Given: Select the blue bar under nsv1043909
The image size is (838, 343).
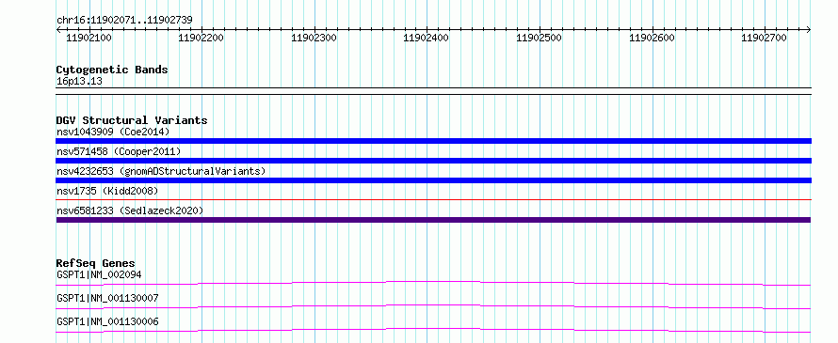Looking at the screenshot, I should (x=433, y=141).
